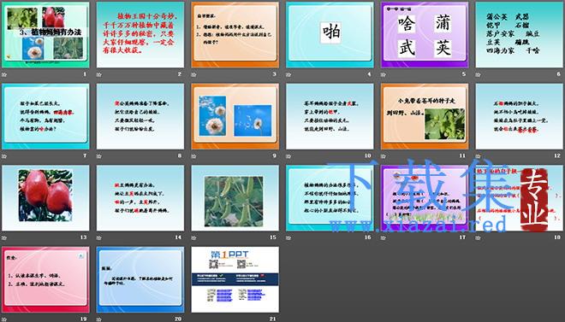Select slide 17 purple exercise slide
Screen dimensions: 565x322
pyautogui.click(x=425, y=198)
